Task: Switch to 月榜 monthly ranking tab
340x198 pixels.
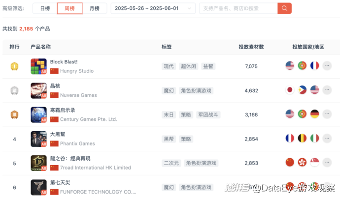Action: click(95, 8)
